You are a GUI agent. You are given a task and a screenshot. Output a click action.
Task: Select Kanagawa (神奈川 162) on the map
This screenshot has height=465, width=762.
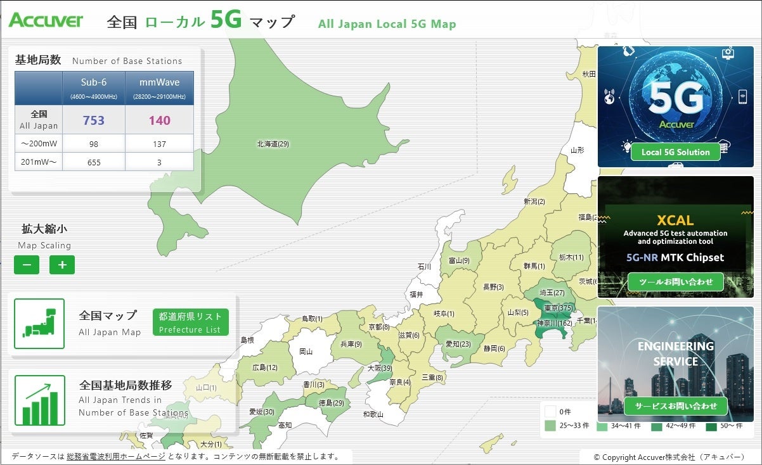click(x=554, y=322)
